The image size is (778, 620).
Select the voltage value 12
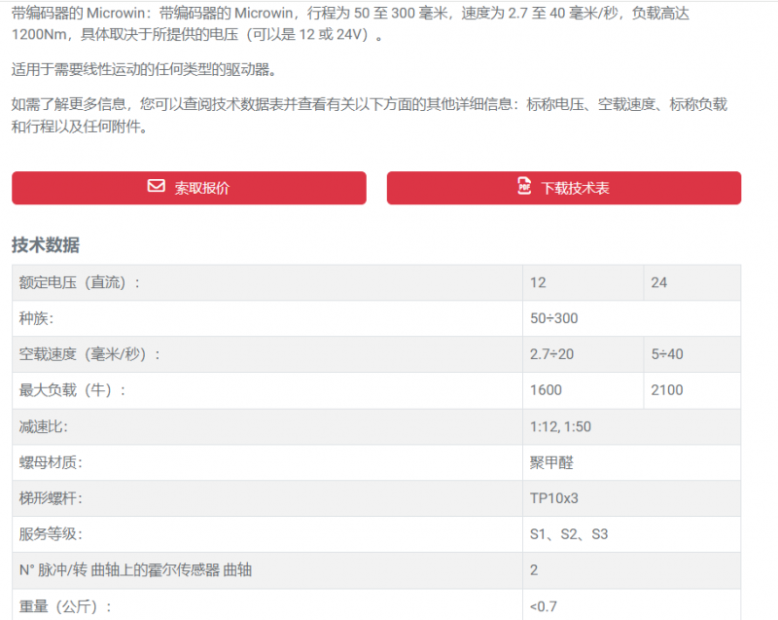click(x=538, y=283)
